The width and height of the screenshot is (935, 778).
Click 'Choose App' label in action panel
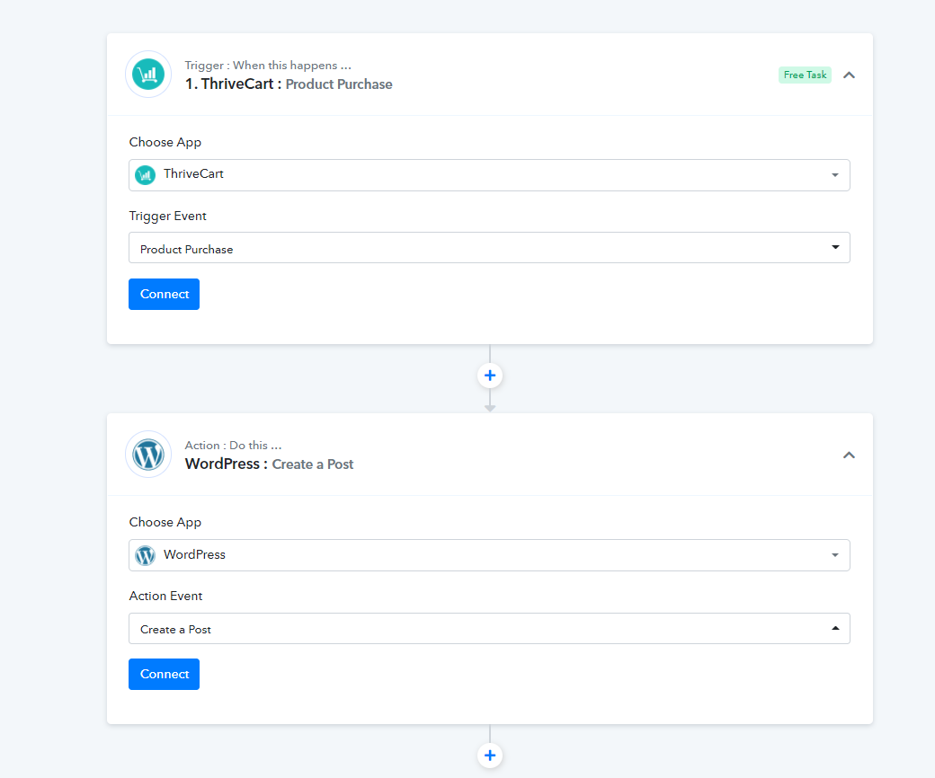tap(165, 523)
